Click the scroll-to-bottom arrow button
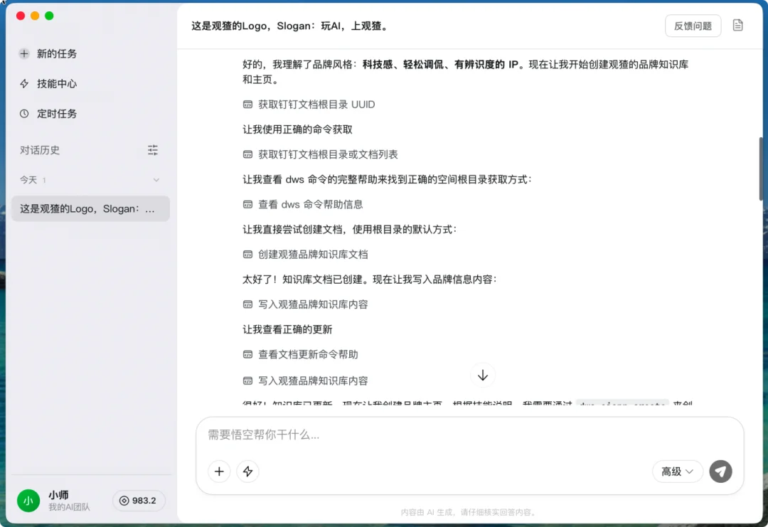Screen dimensions: 768x527 [x=483, y=375]
